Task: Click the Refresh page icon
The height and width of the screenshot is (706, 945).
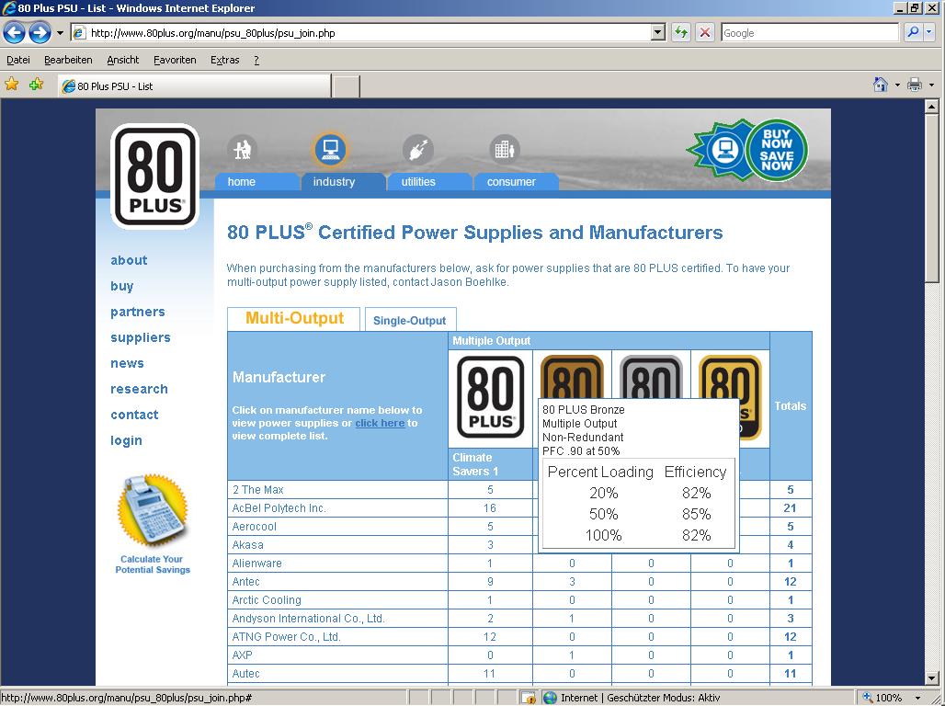Action: click(x=681, y=32)
